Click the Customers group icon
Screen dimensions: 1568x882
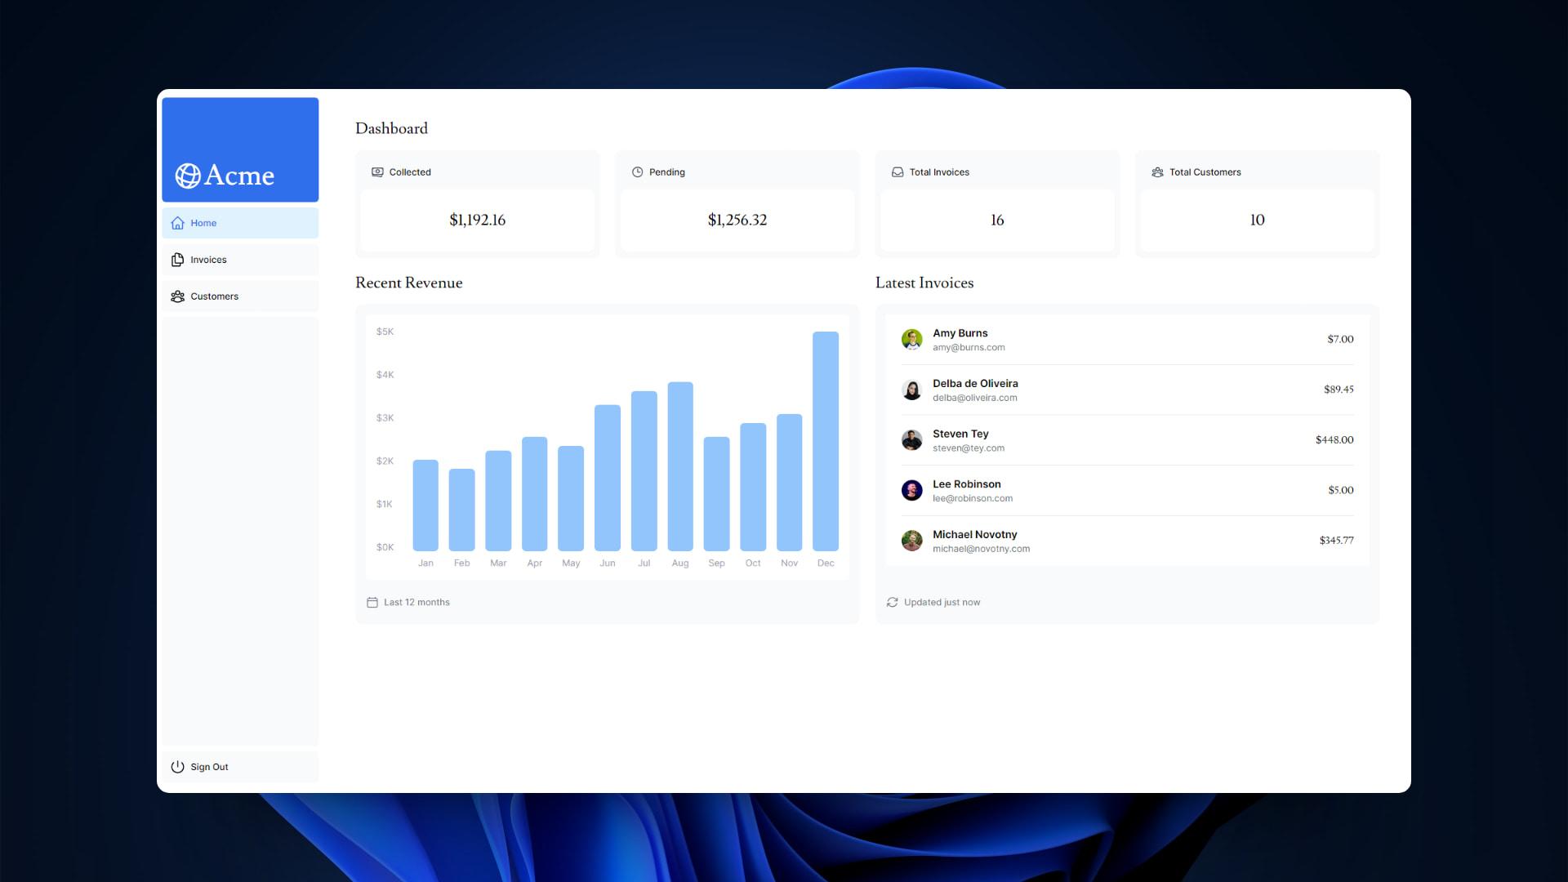coord(177,296)
